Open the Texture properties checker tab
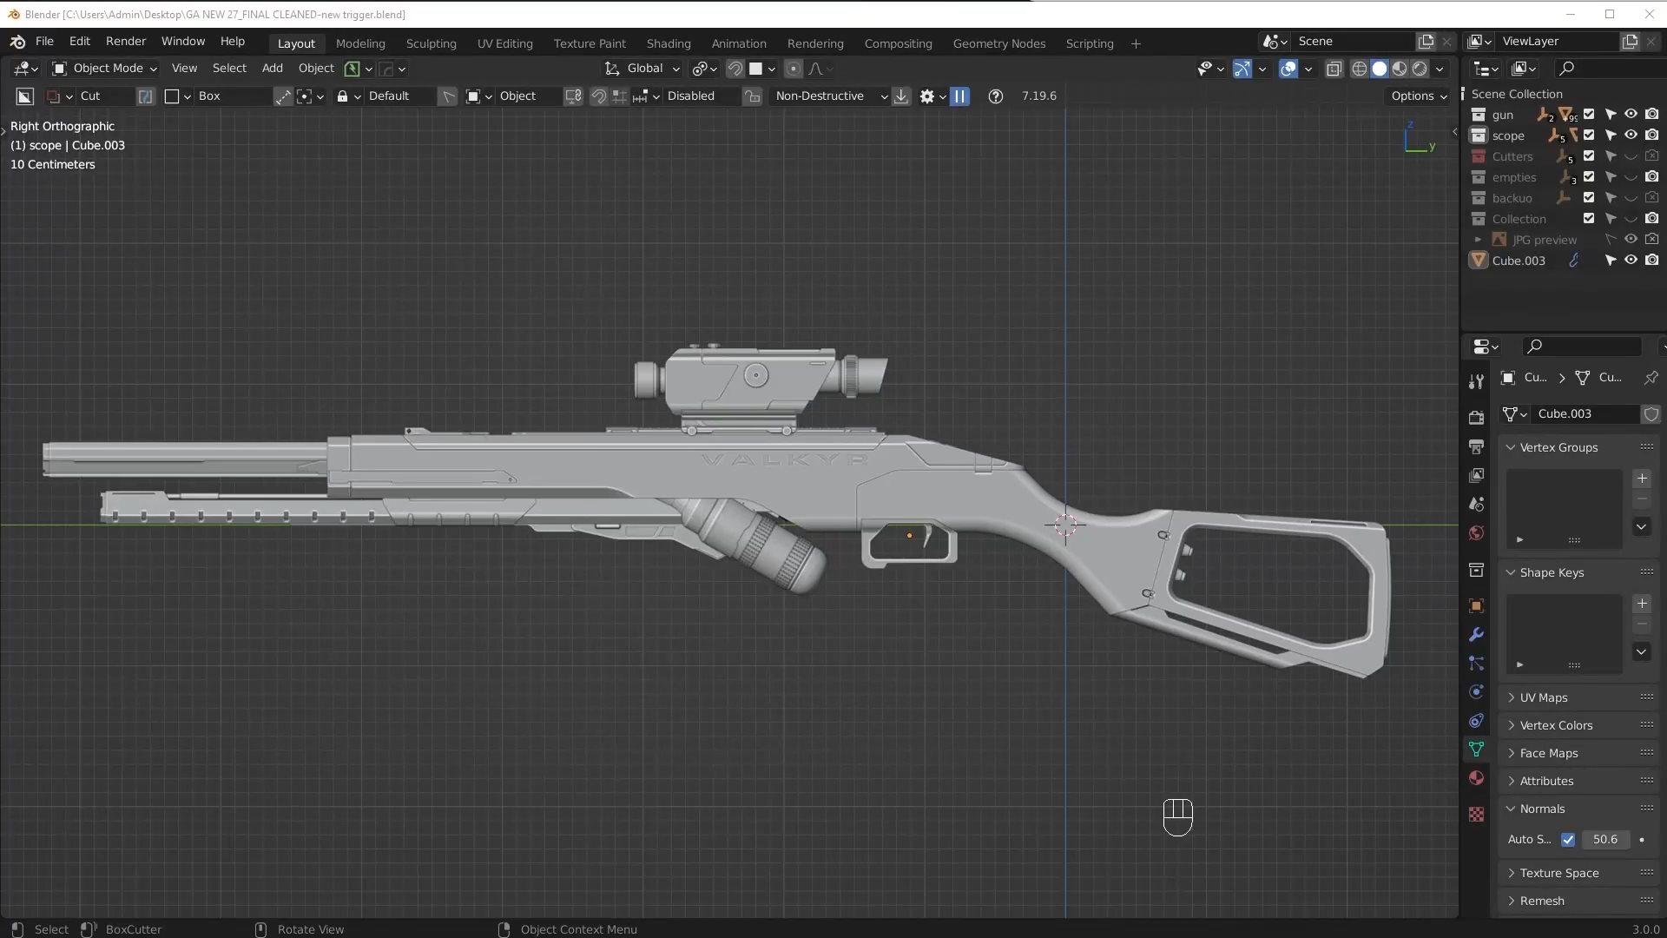1667x938 pixels. coord(1476,815)
